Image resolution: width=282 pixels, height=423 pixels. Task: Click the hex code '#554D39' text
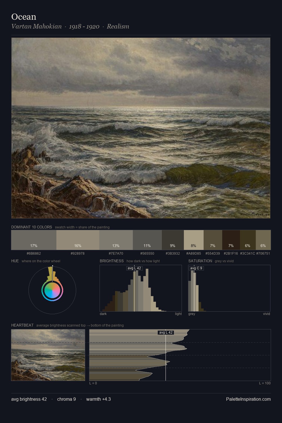pyautogui.click(x=213, y=254)
